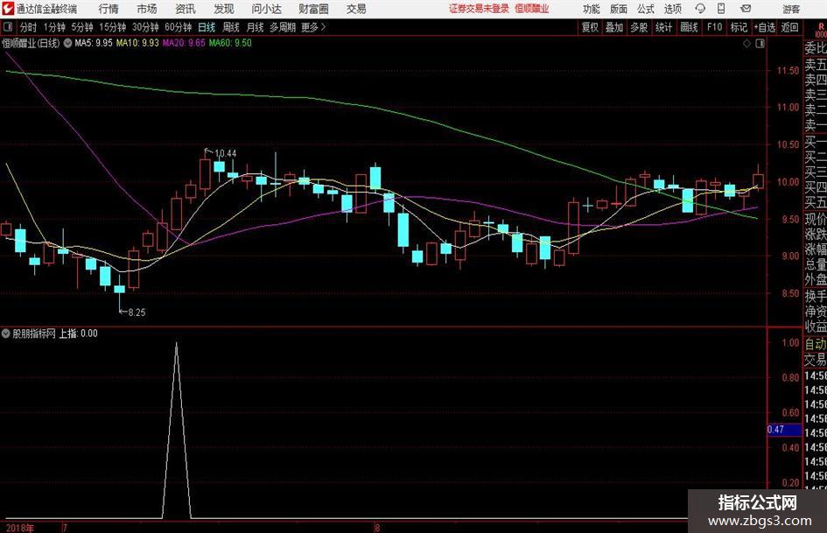The height and width of the screenshot is (533, 827).
Task: Toggle the side panel icon at chart top-right
Action: (760, 44)
